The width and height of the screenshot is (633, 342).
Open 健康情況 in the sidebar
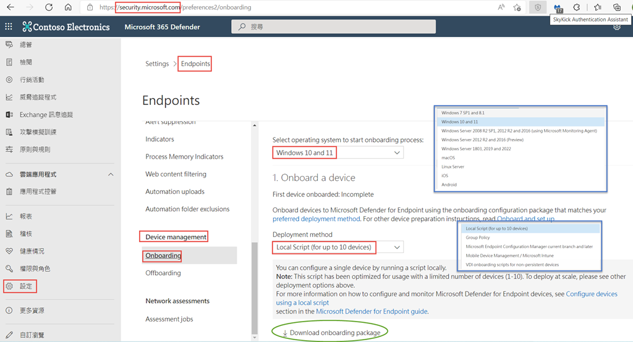point(32,251)
